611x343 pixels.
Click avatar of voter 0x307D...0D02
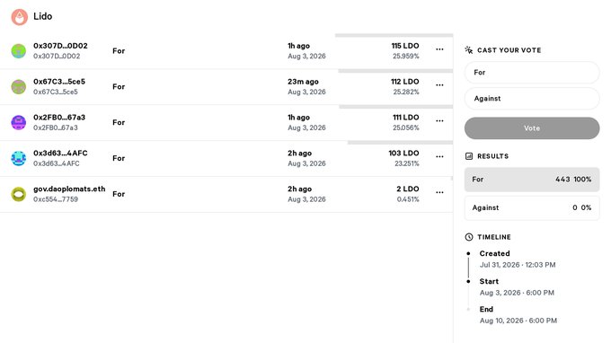tap(18, 51)
